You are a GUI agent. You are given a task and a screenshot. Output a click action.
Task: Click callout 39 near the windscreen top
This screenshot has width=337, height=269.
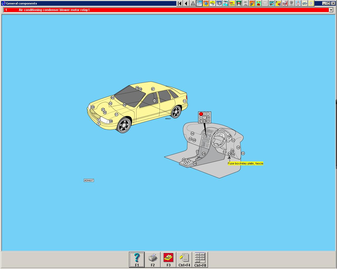tap(140, 89)
